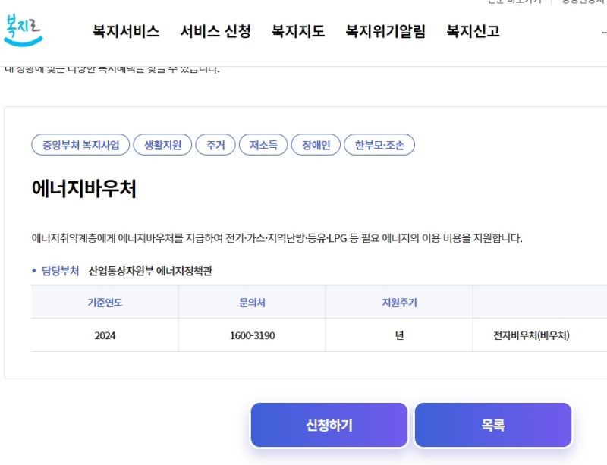The height and width of the screenshot is (465, 607).
Task: Click the 문의처 column header
Action: pos(252,303)
